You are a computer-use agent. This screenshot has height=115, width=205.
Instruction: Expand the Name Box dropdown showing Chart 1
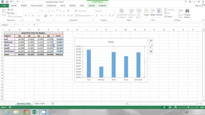coord(14,25)
